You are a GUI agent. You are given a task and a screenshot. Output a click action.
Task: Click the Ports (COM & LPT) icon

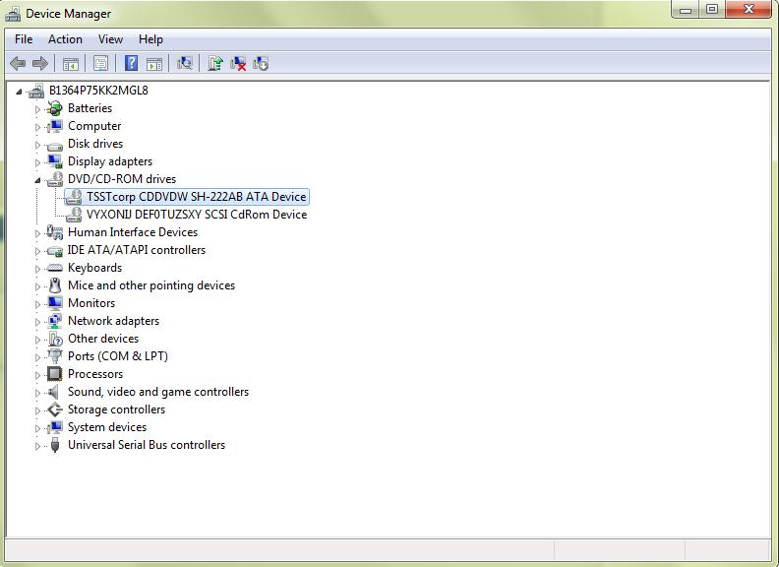point(55,356)
